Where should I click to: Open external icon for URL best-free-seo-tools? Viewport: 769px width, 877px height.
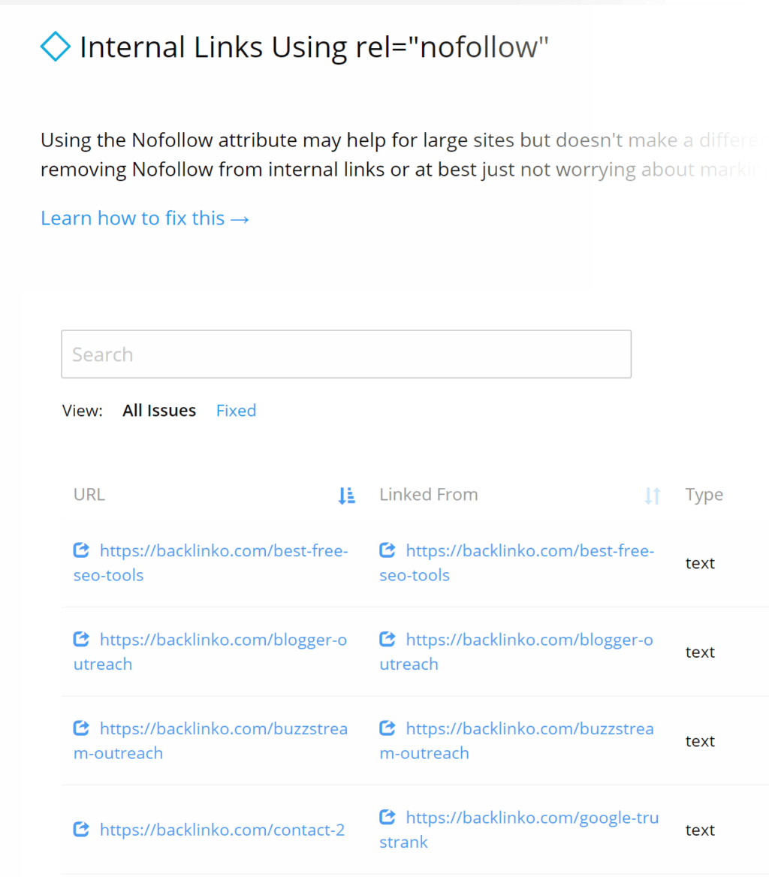point(81,551)
